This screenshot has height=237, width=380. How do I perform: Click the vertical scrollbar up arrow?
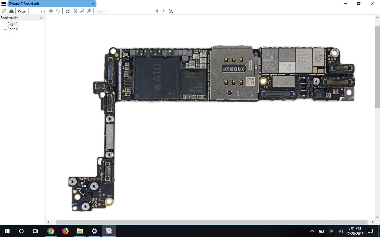(x=378, y=17)
